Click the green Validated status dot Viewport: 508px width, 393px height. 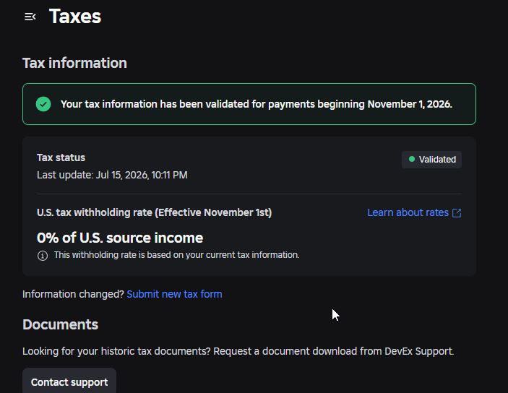click(x=412, y=159)
